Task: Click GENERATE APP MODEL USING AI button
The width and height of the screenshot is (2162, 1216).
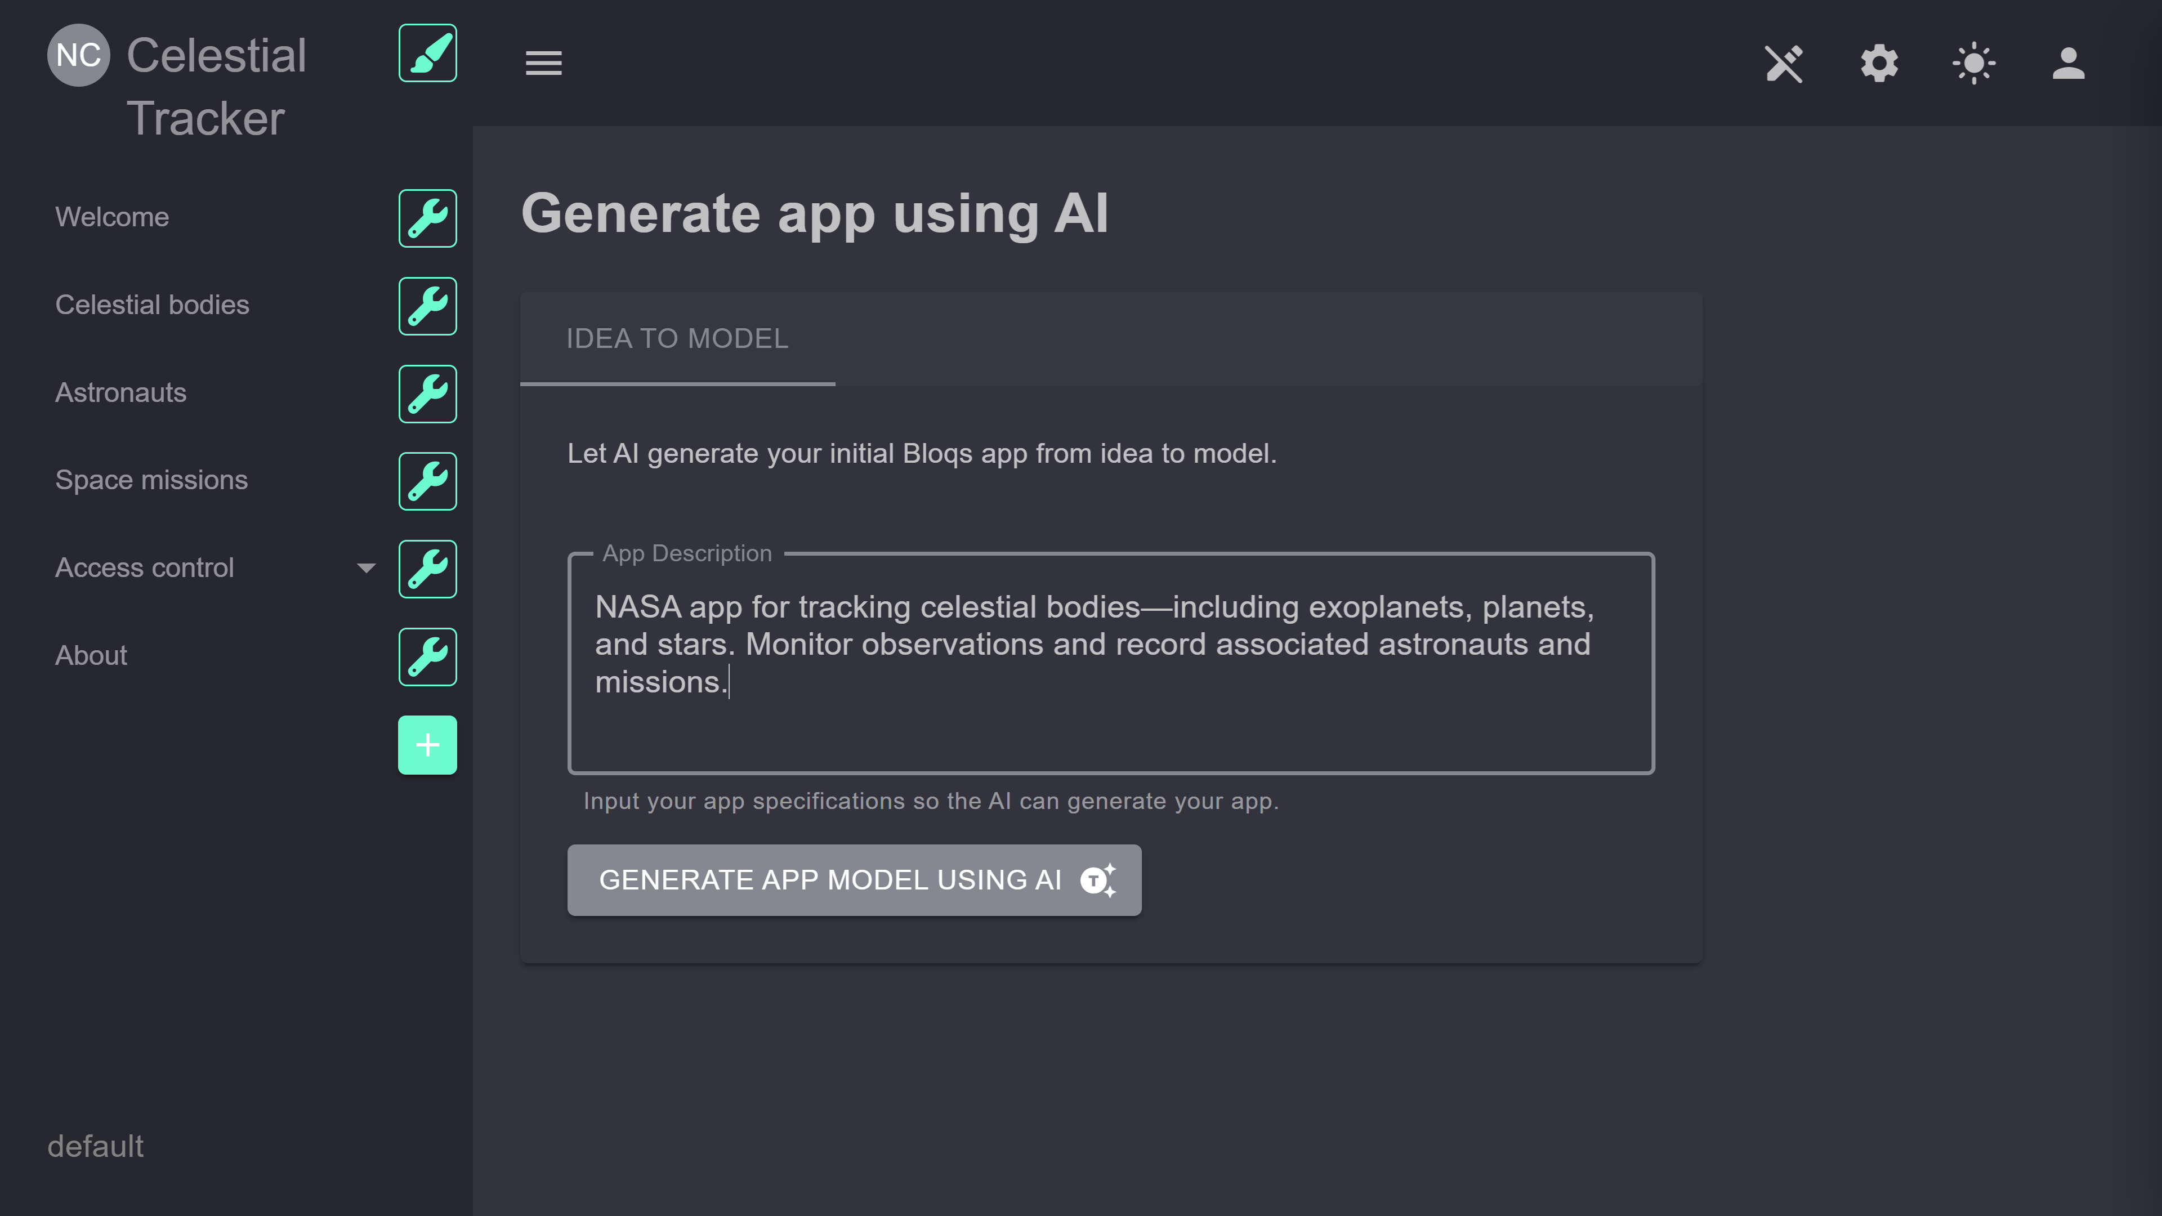Action: pos(854,879)
